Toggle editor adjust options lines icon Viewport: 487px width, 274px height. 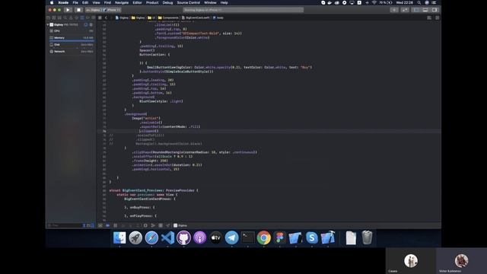(x=429, y=18)
